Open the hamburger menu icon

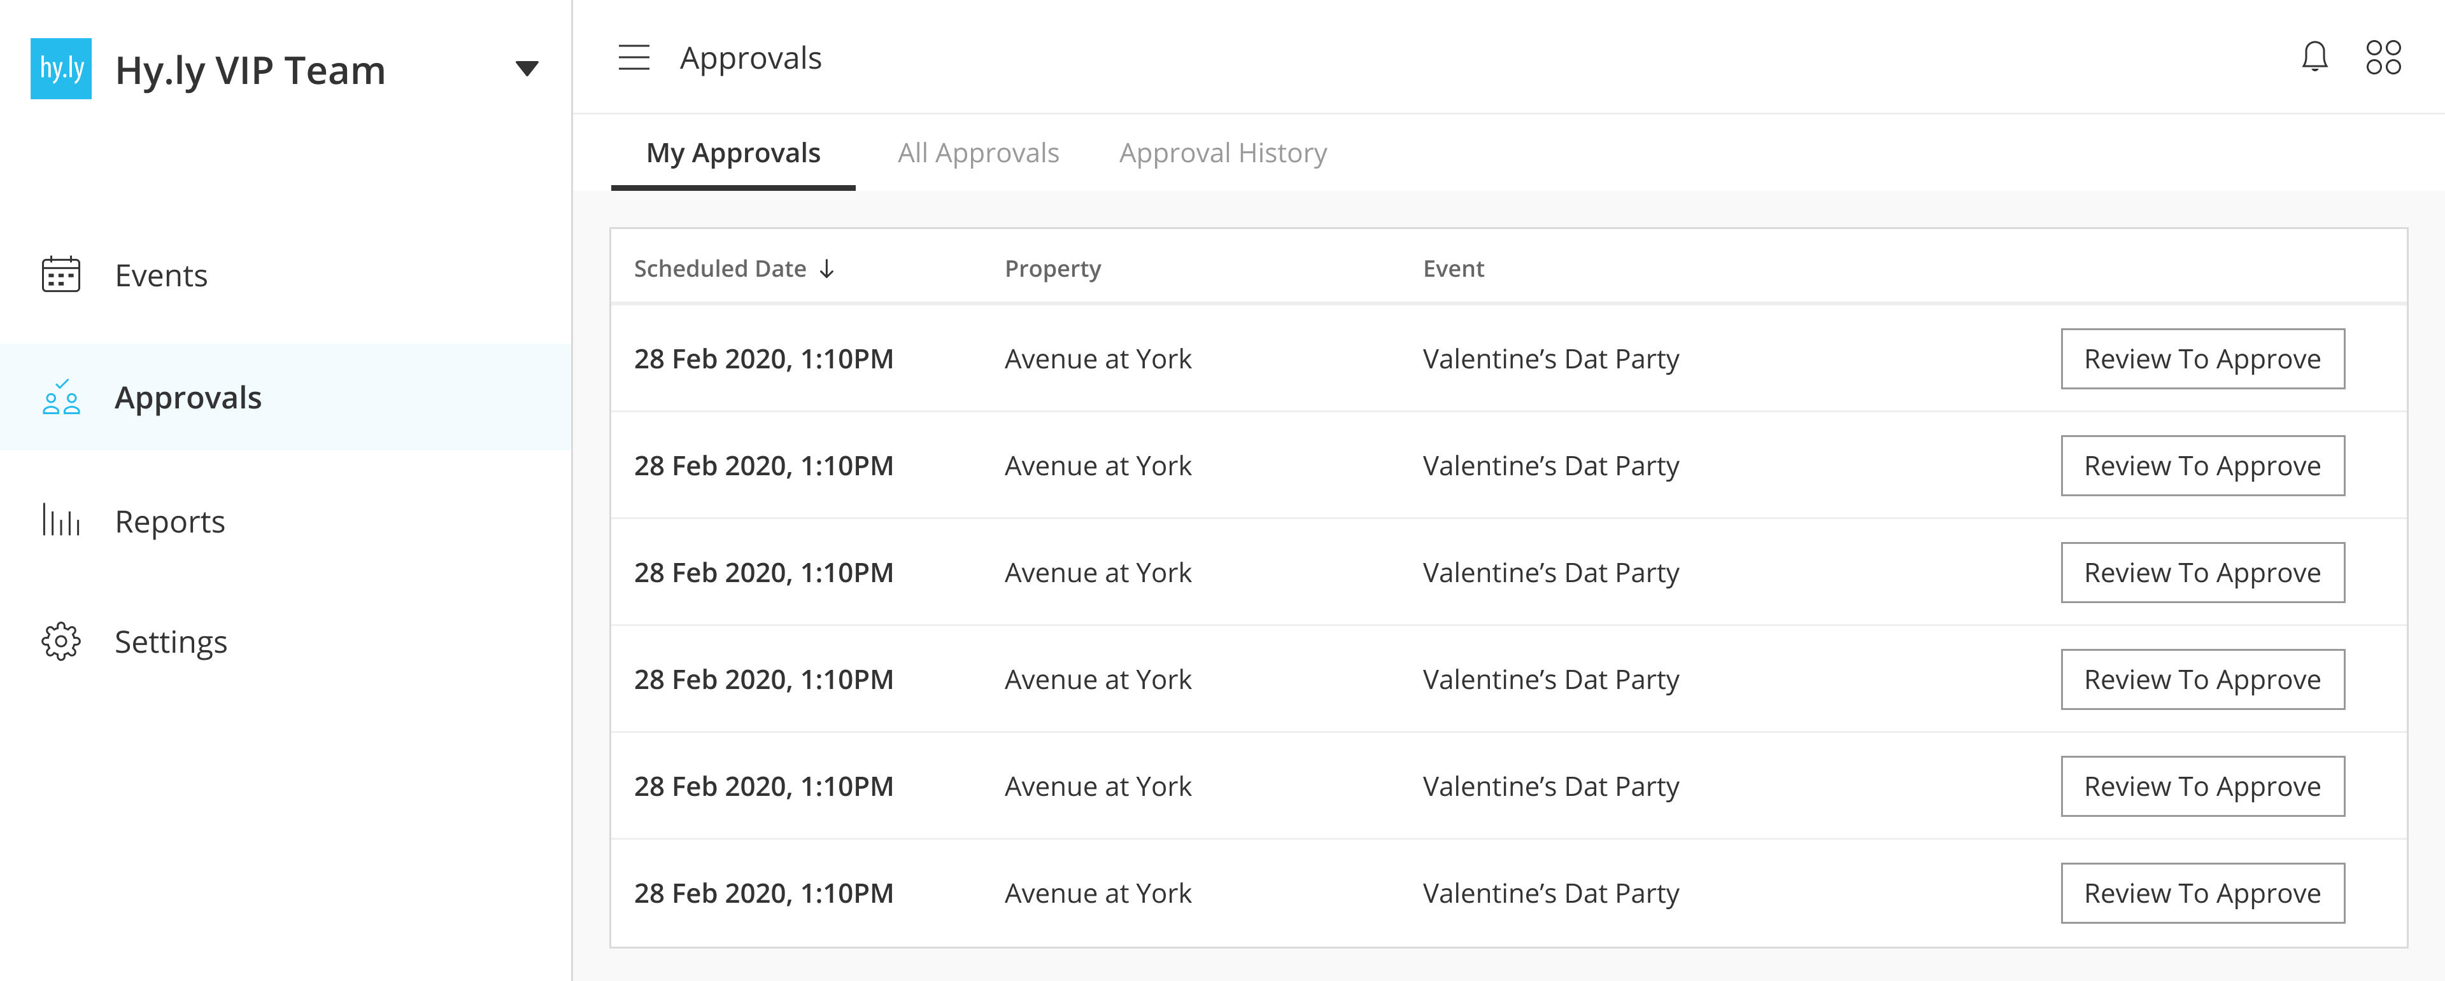pyautogui.click(x=633, y=58)
